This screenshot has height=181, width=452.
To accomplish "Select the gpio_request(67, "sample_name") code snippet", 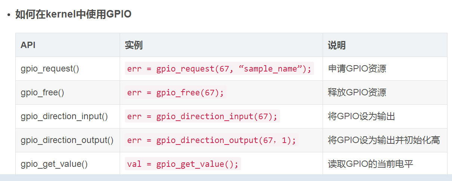I will [219, 69].
